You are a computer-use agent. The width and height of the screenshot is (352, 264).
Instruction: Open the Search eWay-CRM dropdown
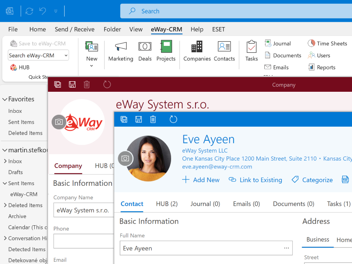66,55
